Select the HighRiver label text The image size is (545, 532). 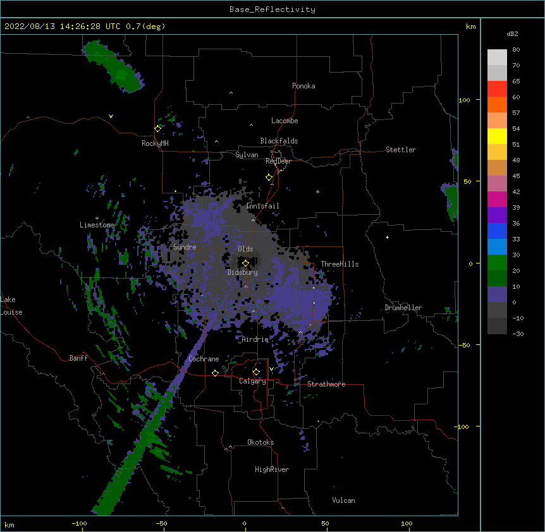click(272, 469)
